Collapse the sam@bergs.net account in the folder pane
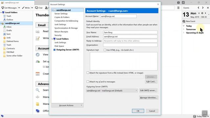210x118 pixels. pyautogui.click(x=1, y=23)
